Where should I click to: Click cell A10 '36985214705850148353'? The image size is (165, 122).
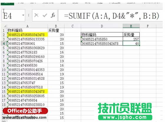point(27,70)
